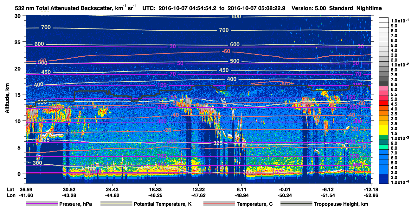
Task: Click colorbar label 7.5
Action: [x=394, y=75]
